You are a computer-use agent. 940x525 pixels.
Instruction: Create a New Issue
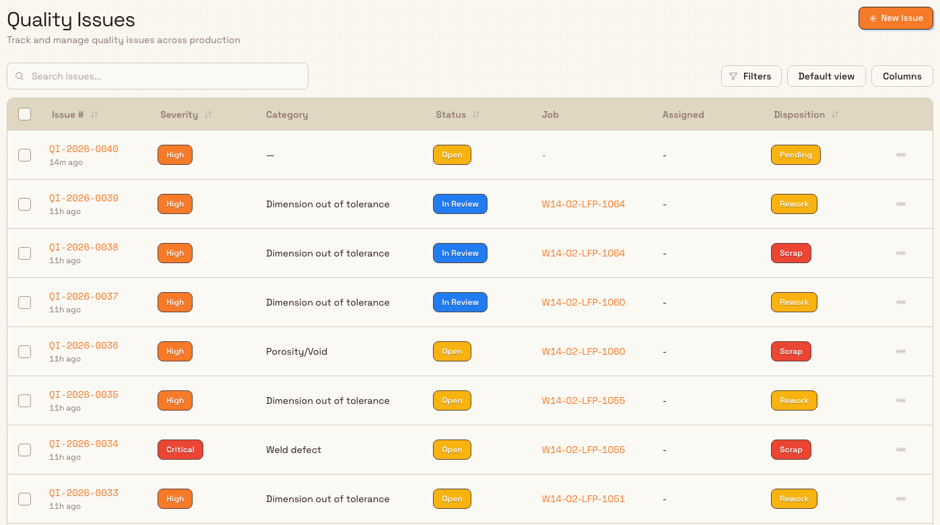[896, 18]
